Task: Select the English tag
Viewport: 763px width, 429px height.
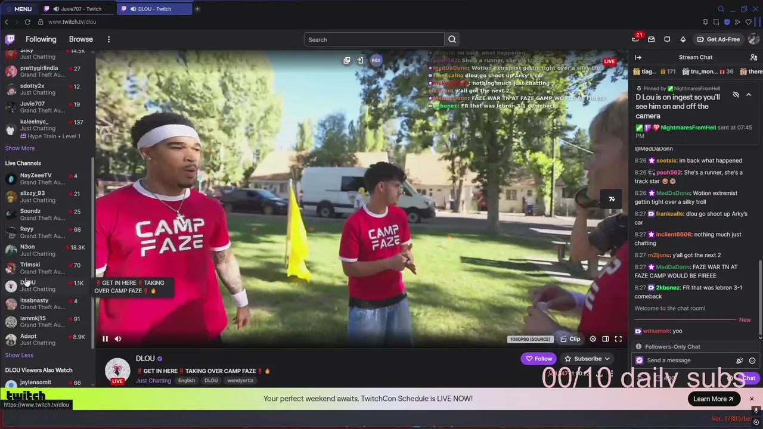Action: 187,380
